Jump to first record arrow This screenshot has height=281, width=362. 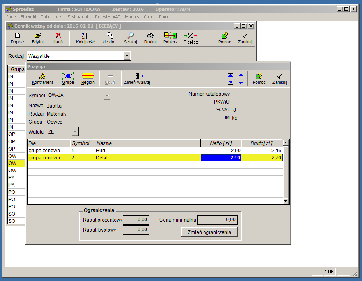pos(230,75)
